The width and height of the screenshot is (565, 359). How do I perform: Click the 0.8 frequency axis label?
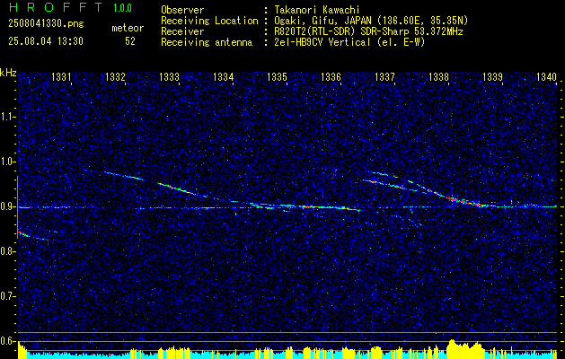(7, 251)
